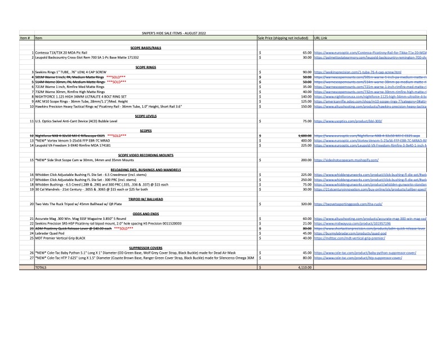The width and height of the screenshot is (446, 345).
Task: Select the 'SCOPE BASES/RAILS' section heading
Action: click(x=146, y=48)
